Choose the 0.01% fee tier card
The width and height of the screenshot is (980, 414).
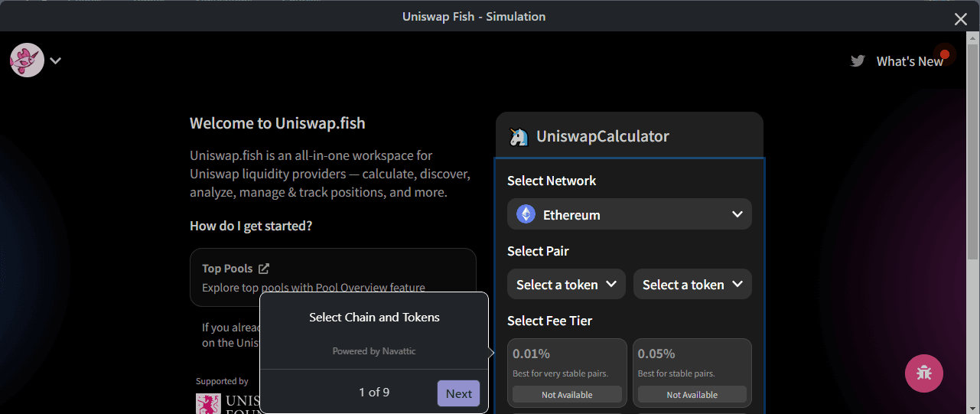(x=567, y=373)
